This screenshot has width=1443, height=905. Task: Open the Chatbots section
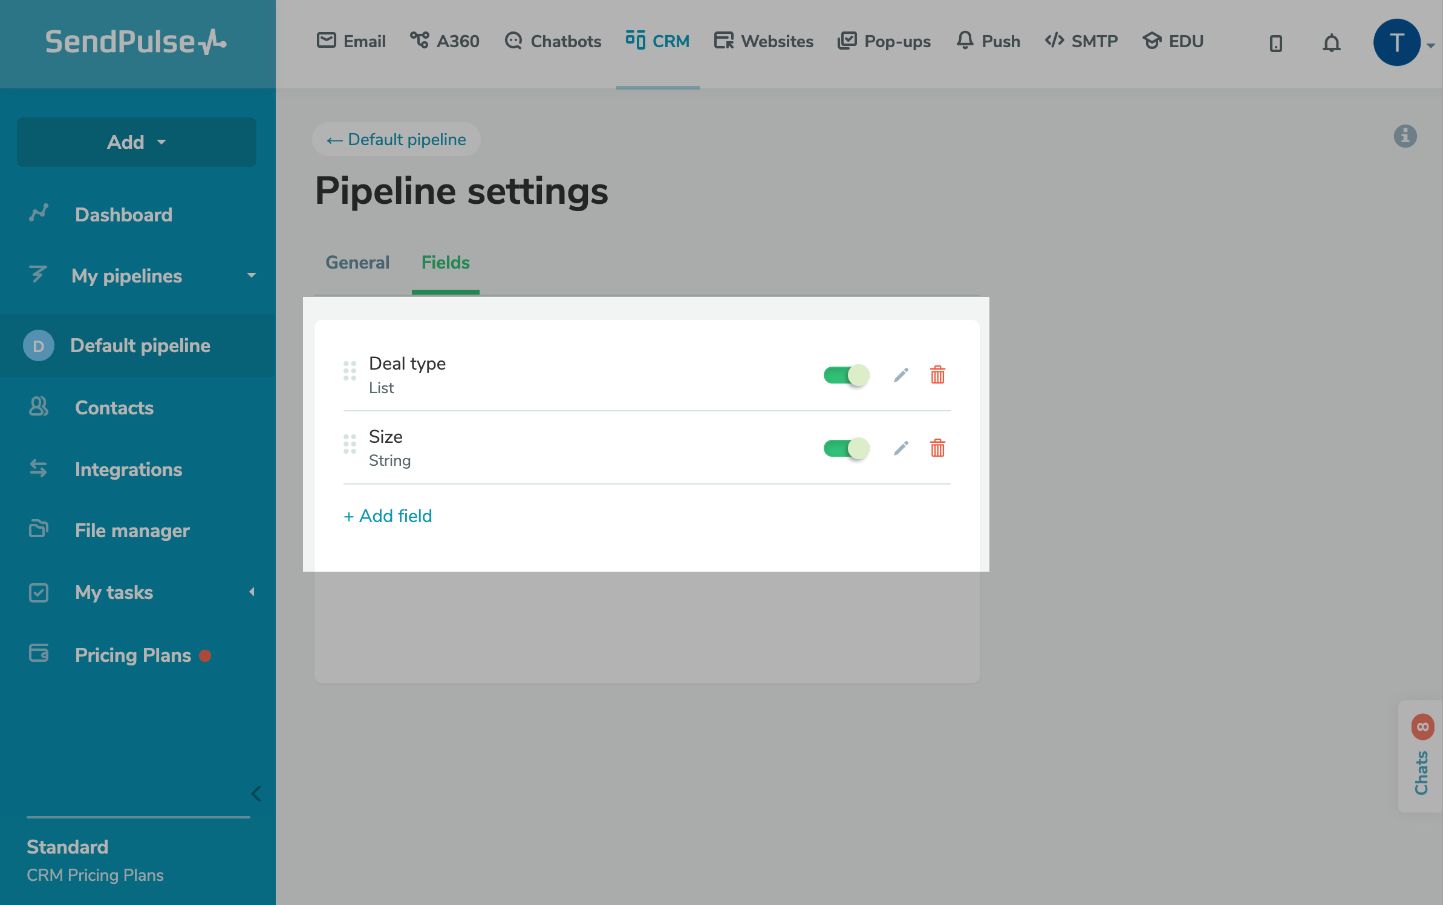click(x=553, y=41)
